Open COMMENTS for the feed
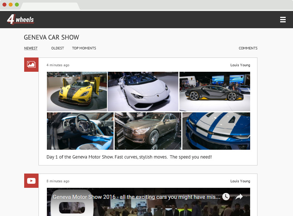This screenshot has width=293, height=216. click(248, 48)
